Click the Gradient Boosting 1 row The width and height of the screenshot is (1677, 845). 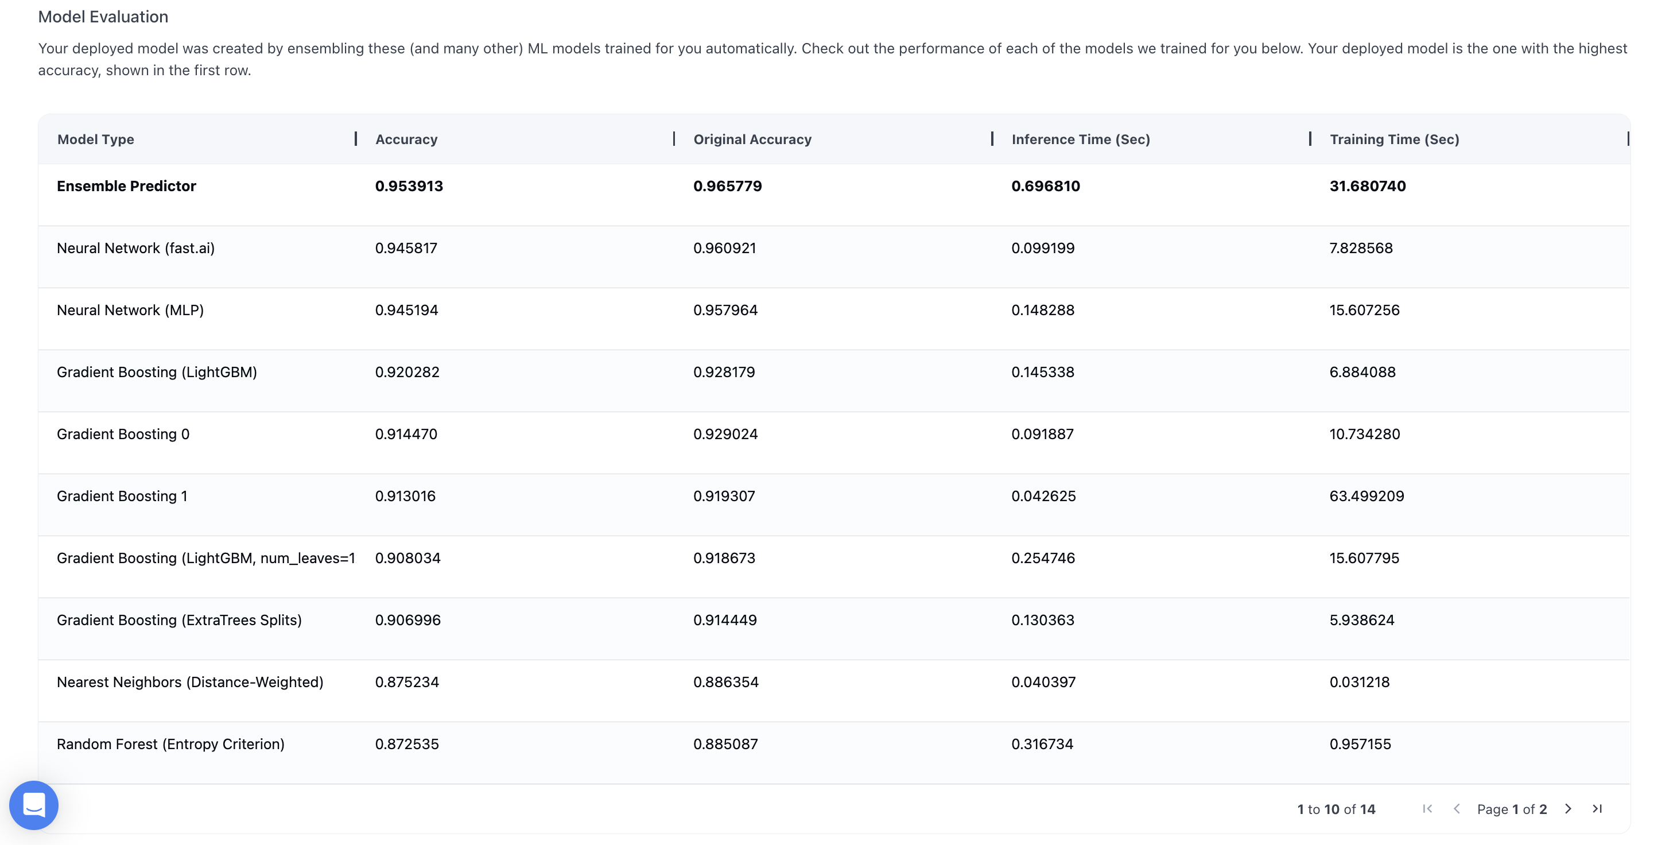(122, 496)
